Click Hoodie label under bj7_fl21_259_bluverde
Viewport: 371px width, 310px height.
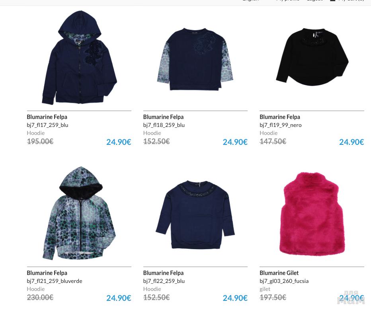point(35,289)
